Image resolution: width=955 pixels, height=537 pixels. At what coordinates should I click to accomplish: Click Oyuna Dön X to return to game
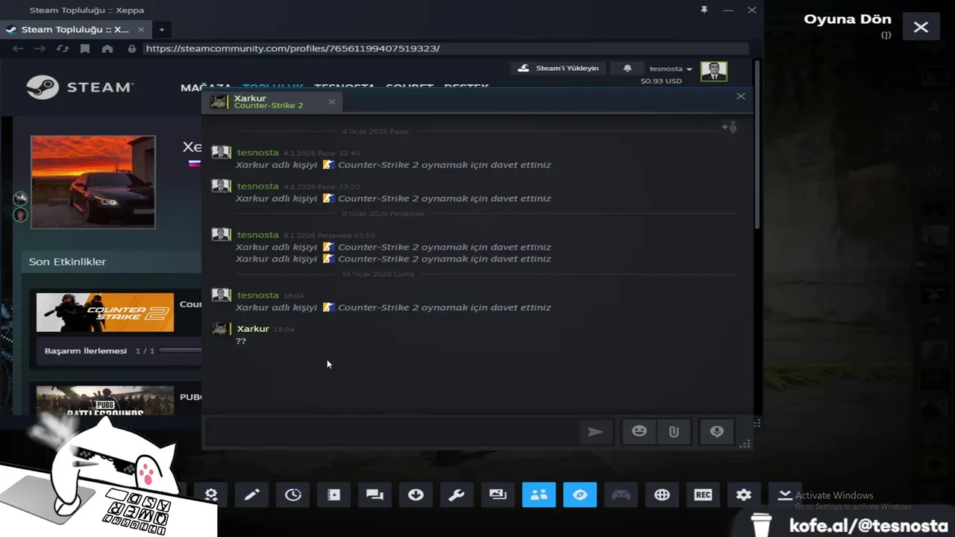(x=921, y=27)
